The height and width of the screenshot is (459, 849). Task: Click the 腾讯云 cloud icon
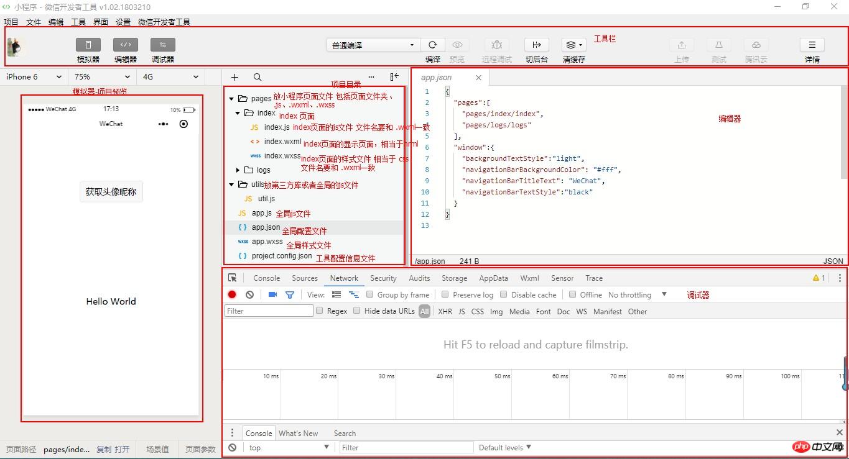[756, 45]
